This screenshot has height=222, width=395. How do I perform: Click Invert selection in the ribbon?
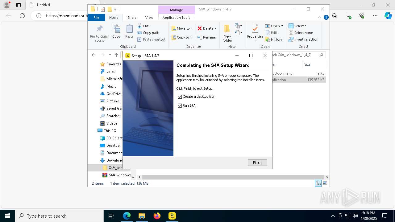(303, 39)
